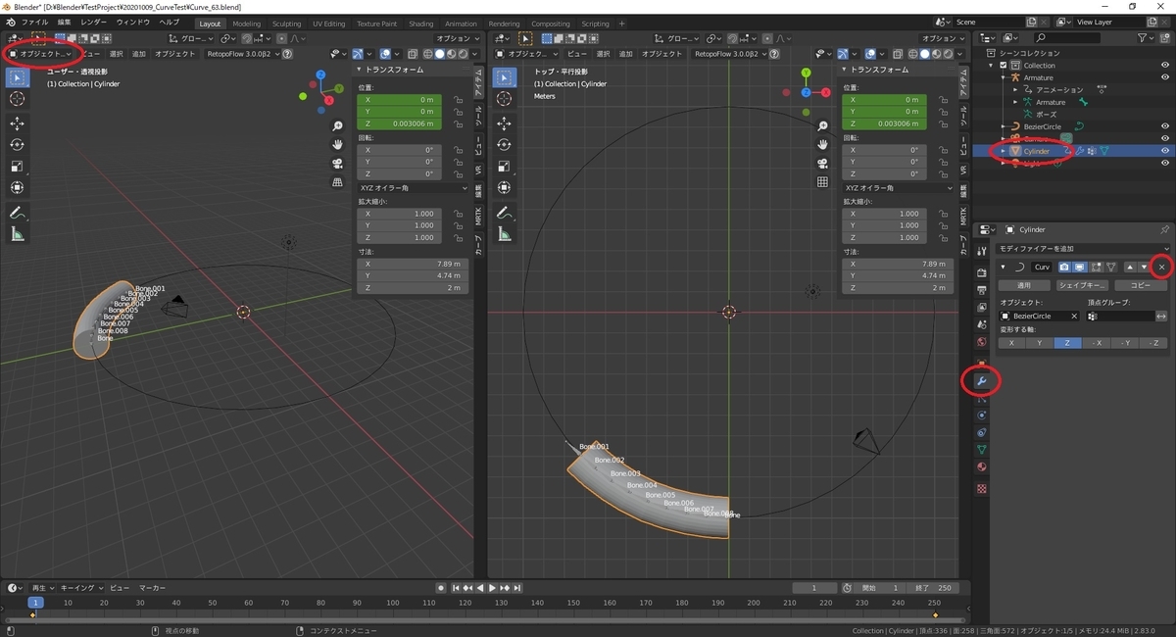The width and height of the screenshot is (1176, 637).
Task: Open XYZ Euler rotation mode dropdown
Action: pos(412,187)
